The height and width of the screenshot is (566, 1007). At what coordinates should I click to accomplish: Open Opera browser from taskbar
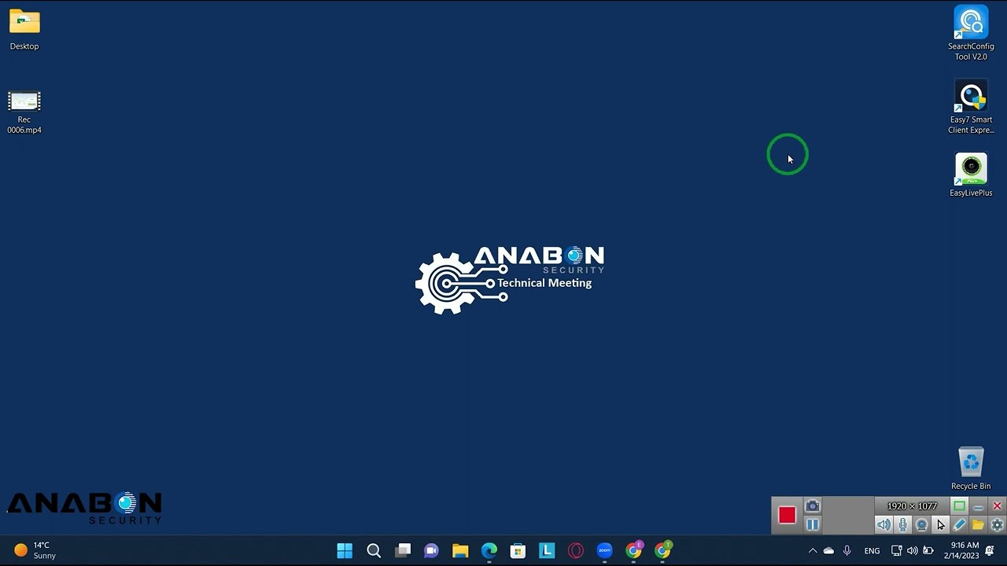[576, 550]
